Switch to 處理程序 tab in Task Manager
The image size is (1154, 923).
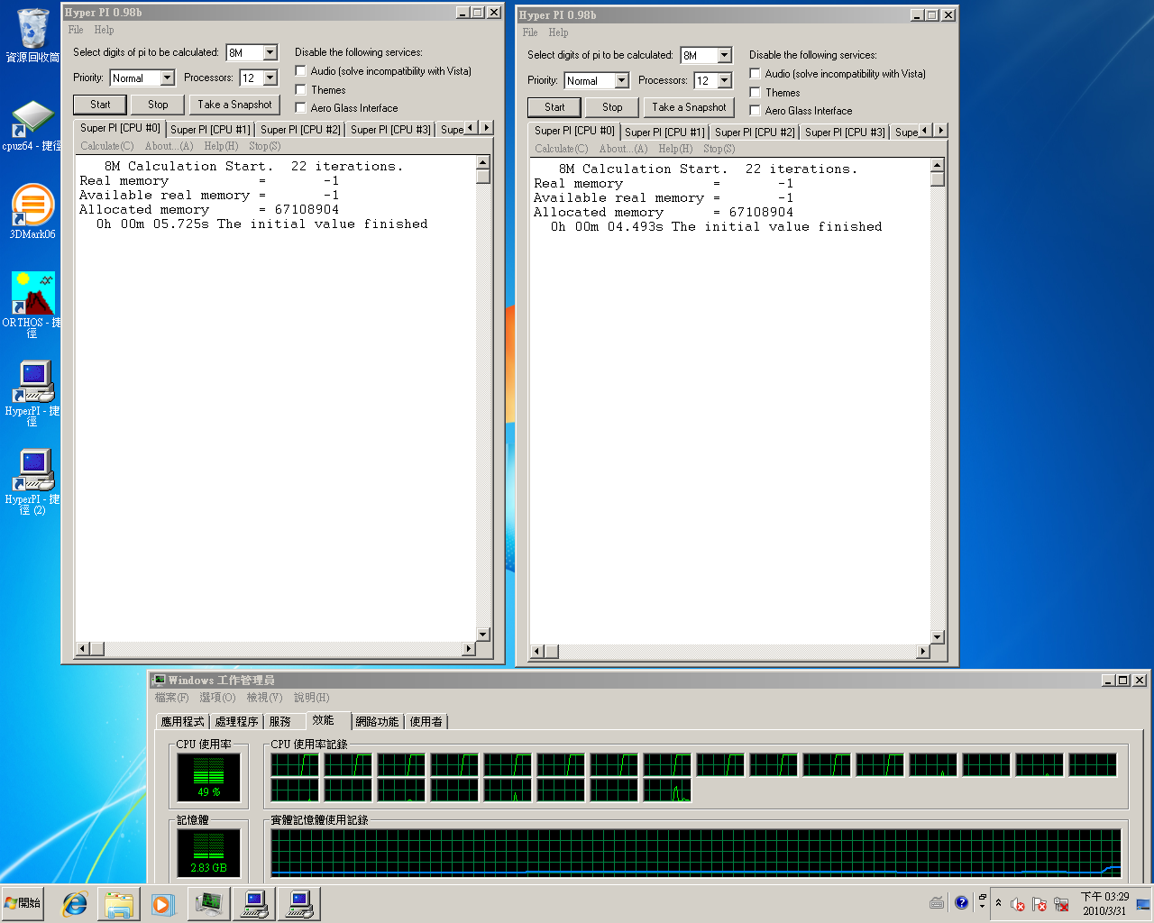[237, 721]
